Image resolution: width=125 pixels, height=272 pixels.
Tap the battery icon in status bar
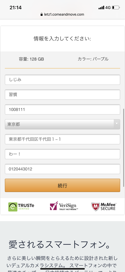(x=116, y=8)
